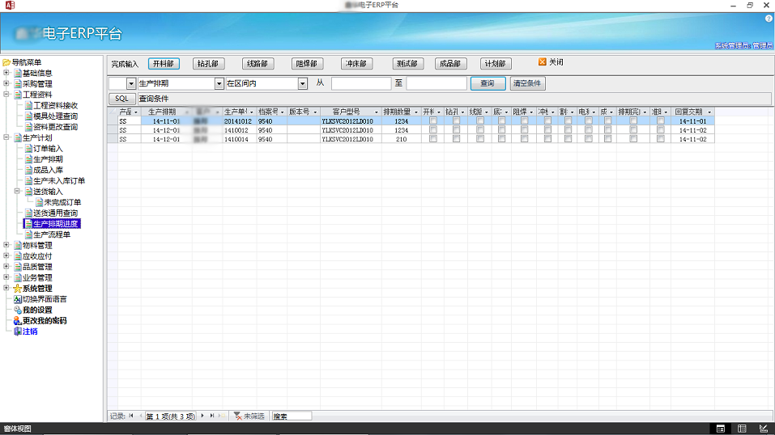This screenshot has width=775, height=435.
Task: Select 品质管理 in navigation tree
Action: pyautogui.click(x=37, y=267)
